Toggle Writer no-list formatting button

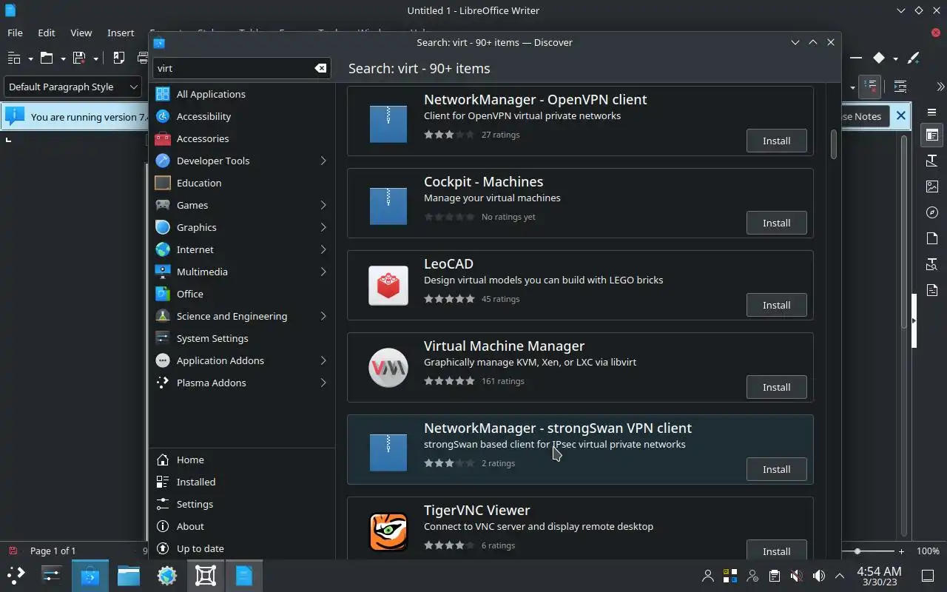point(871,87)
